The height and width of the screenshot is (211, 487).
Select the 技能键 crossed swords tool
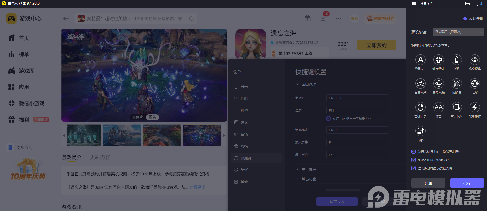click(x=457, y=84)
